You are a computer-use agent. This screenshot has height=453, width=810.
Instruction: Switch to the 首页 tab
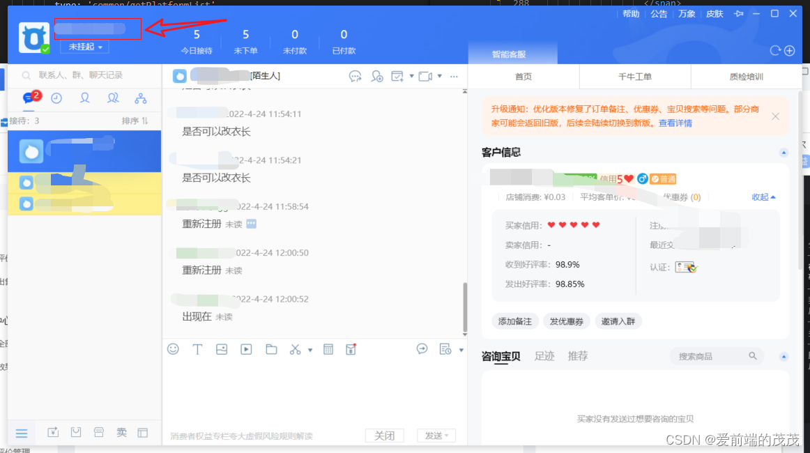[x=524, y=77]
